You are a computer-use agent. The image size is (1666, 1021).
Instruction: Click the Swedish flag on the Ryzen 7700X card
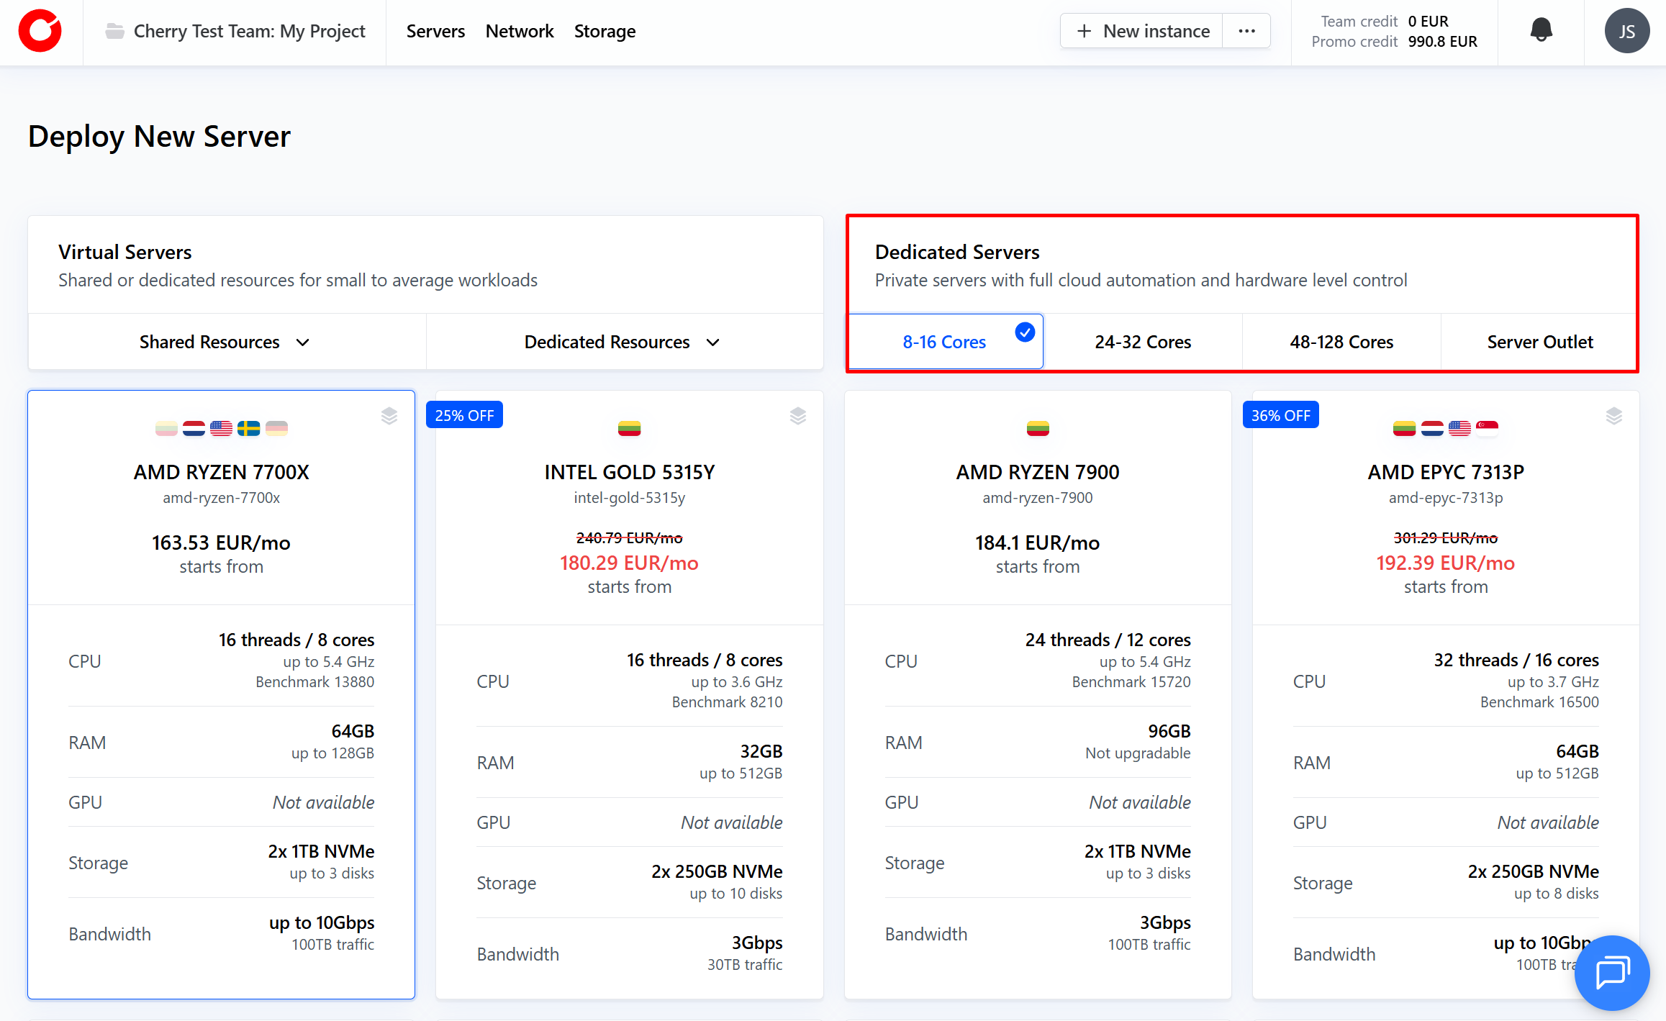249,429
